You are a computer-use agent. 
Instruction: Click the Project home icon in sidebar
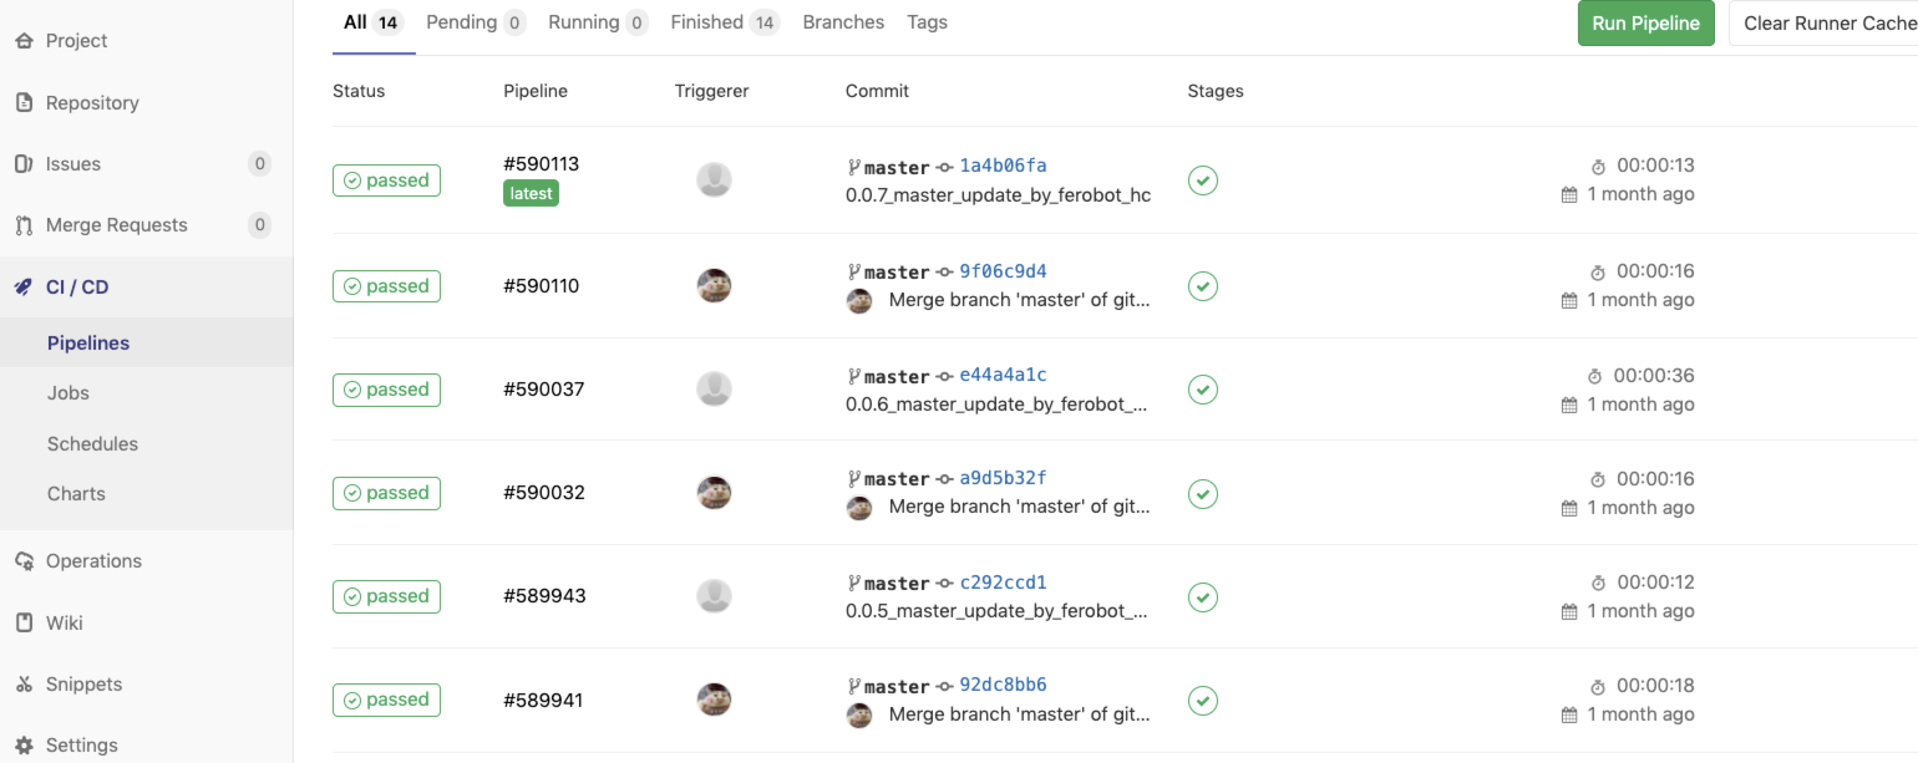click(24, 40)
